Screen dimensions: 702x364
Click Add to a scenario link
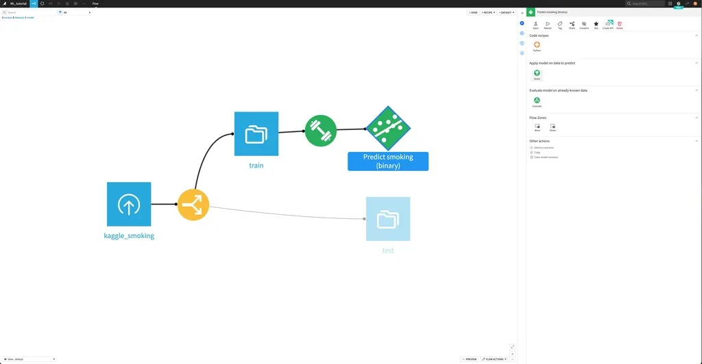pos(542,147)
